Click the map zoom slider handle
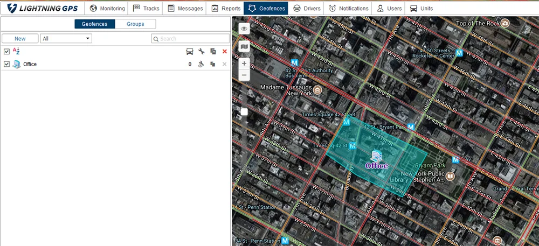Viewport: 539px width, 246px height. pyautogui.click(x=244, y=112)
